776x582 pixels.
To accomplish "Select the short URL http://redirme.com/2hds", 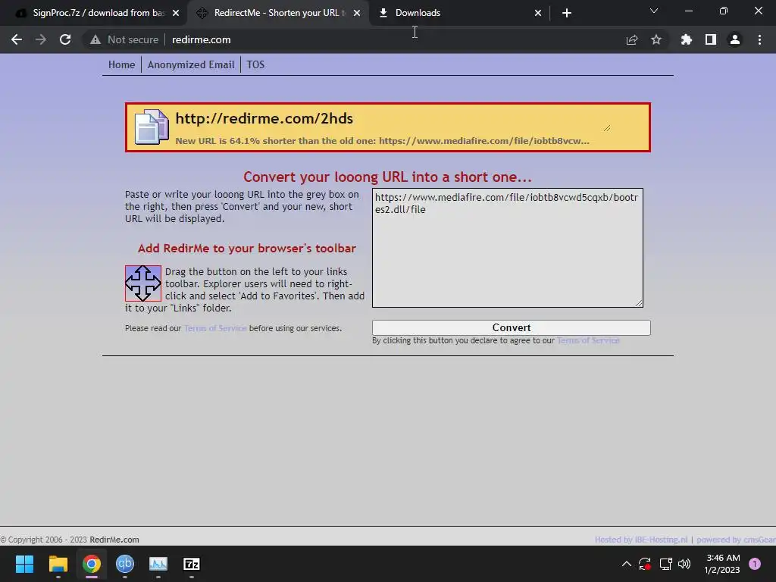I will [x=264, y=119].
